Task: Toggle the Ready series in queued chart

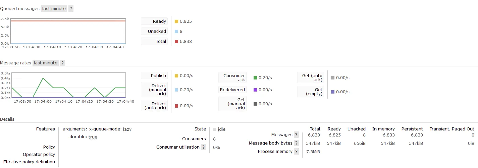Action: pos(154,21)
